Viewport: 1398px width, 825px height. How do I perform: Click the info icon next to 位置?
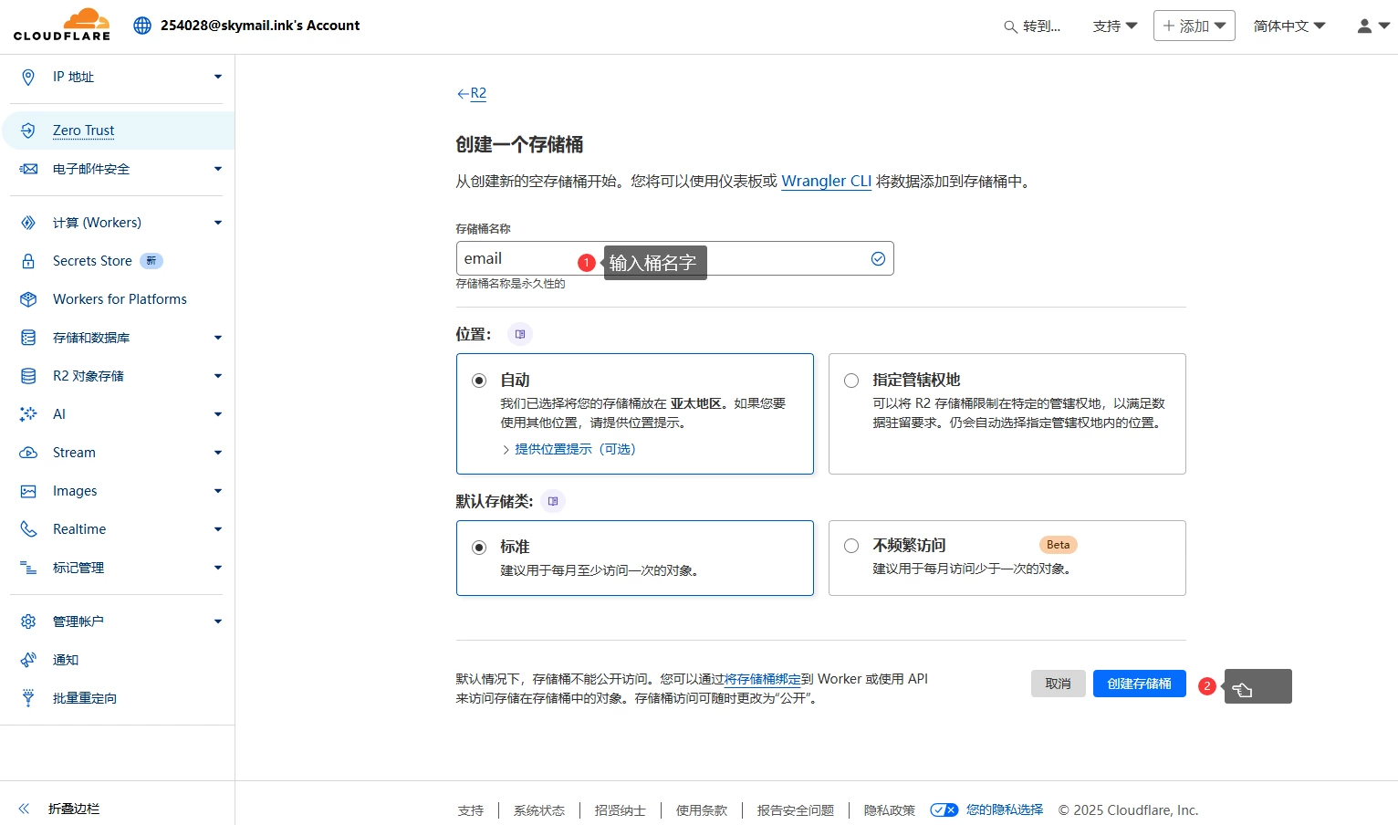coord(519,334)
